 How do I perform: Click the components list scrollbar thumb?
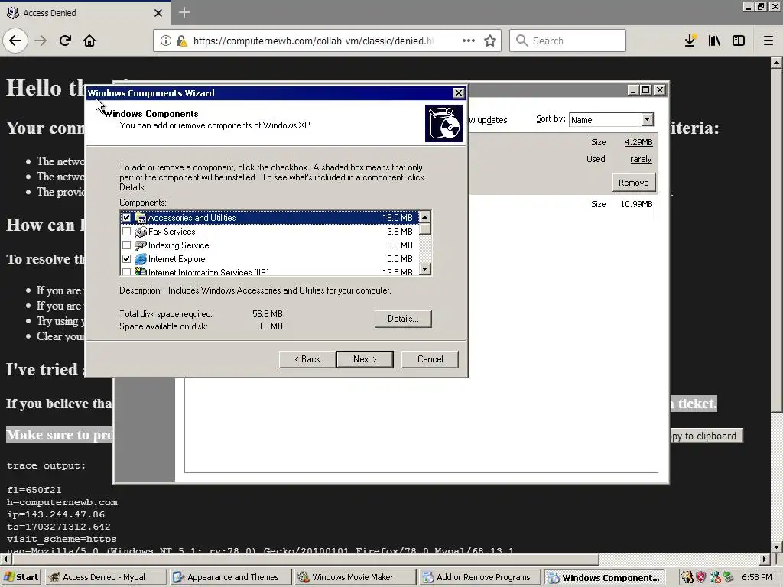[x=425, y=229]
